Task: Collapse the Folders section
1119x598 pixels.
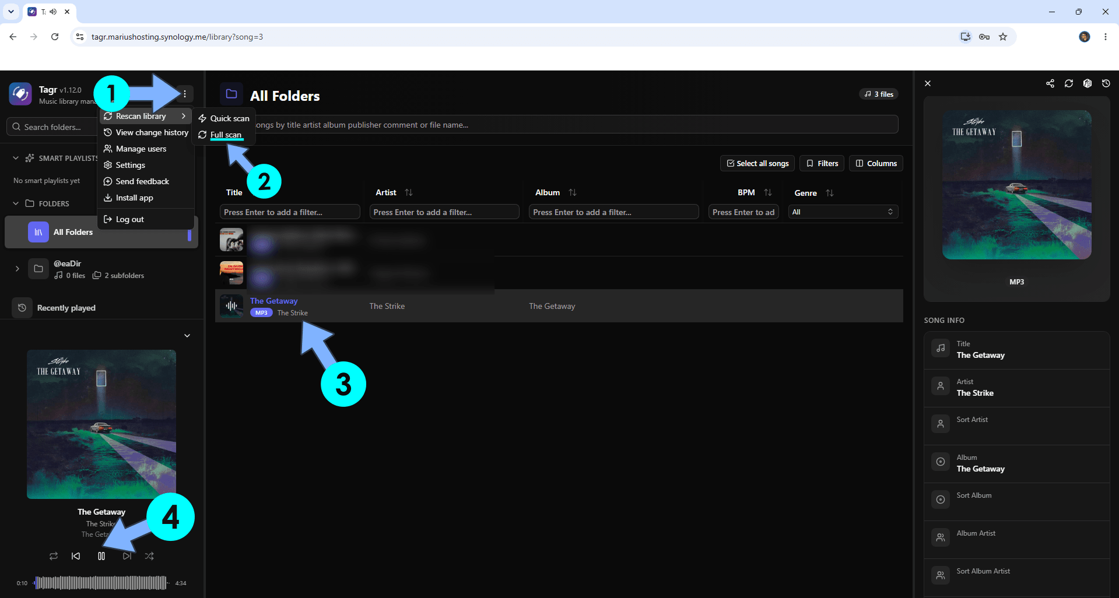Action: pyautogui.click(x=16, y=203)
